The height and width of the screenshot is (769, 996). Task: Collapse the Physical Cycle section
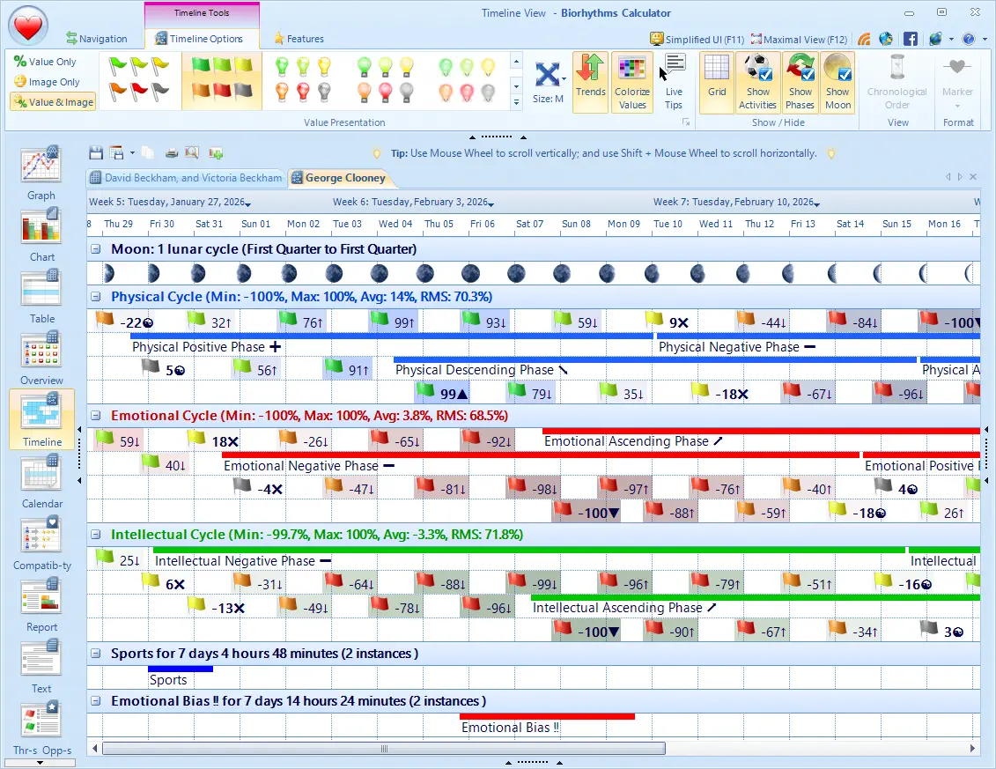coord(94,297)
